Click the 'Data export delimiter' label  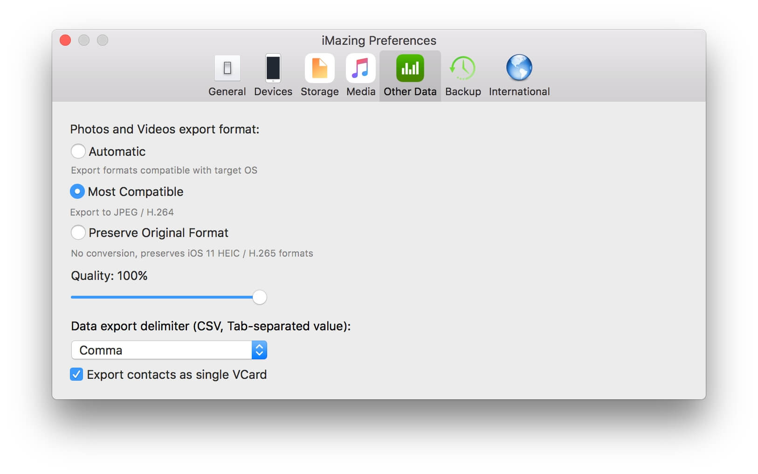click(x=211, y=326)
